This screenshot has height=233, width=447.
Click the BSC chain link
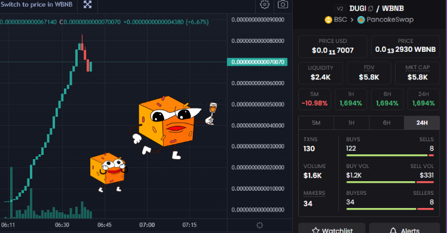pos(336,20)
